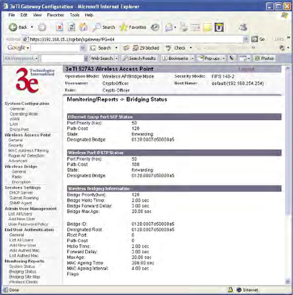Open the Pop-ups dropdown arrow

pyautogui.click(x=224, y=59)
